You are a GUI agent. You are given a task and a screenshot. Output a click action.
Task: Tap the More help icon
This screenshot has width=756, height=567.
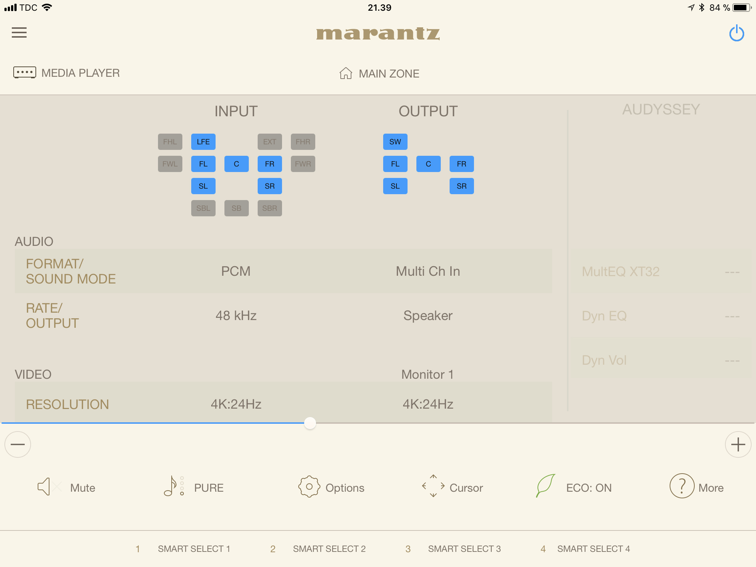[682, 486]
